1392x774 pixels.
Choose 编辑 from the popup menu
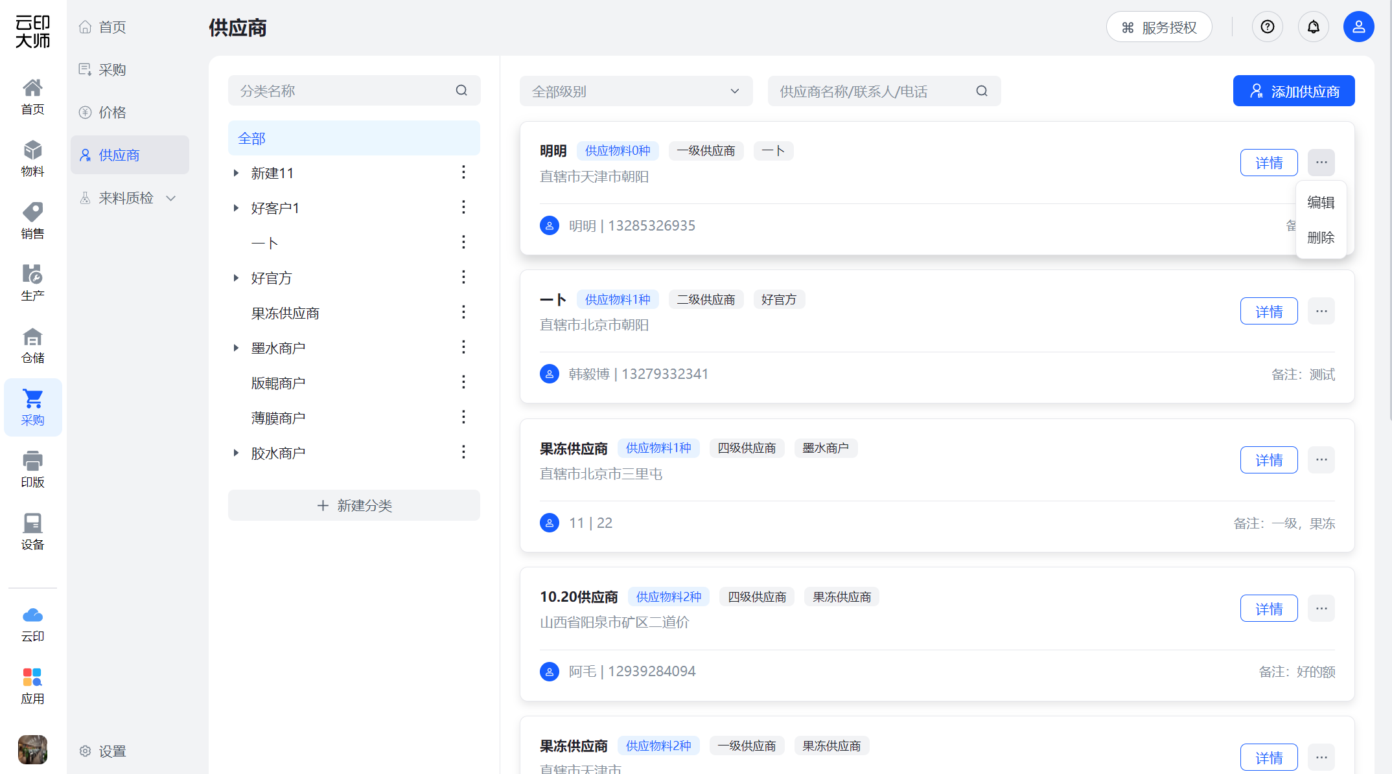click(x=1321, y=203)
